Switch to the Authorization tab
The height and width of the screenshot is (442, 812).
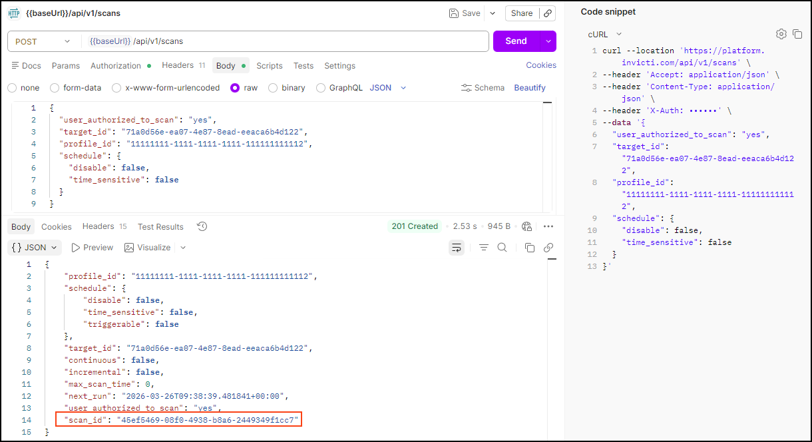116,66
